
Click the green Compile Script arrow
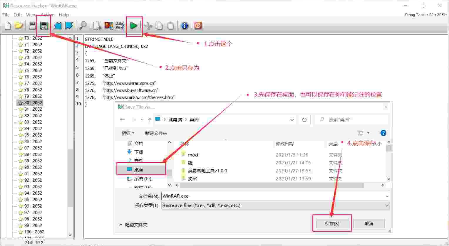[134, 26]
